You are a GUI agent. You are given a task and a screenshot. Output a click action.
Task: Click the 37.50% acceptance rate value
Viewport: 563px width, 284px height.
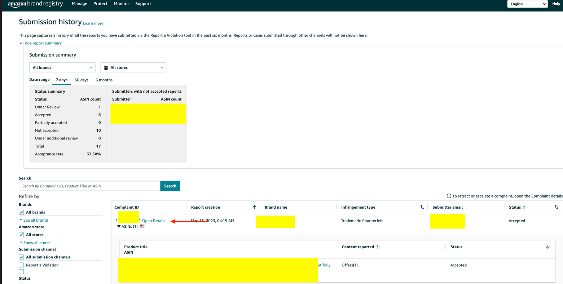(94, 154)
